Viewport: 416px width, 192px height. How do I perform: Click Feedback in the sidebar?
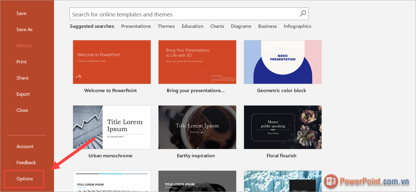click(26, 162)
